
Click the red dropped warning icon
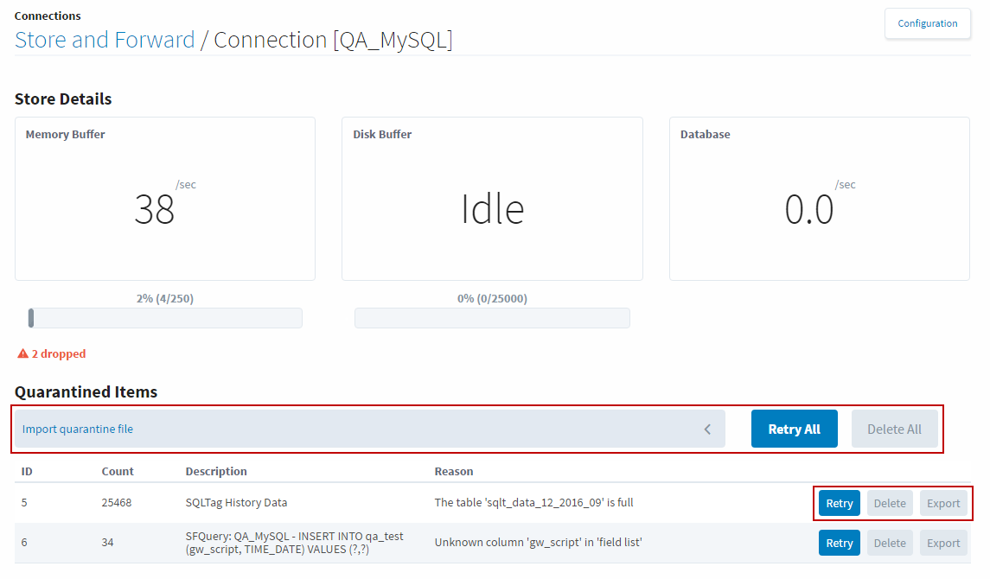pos(23,353)
